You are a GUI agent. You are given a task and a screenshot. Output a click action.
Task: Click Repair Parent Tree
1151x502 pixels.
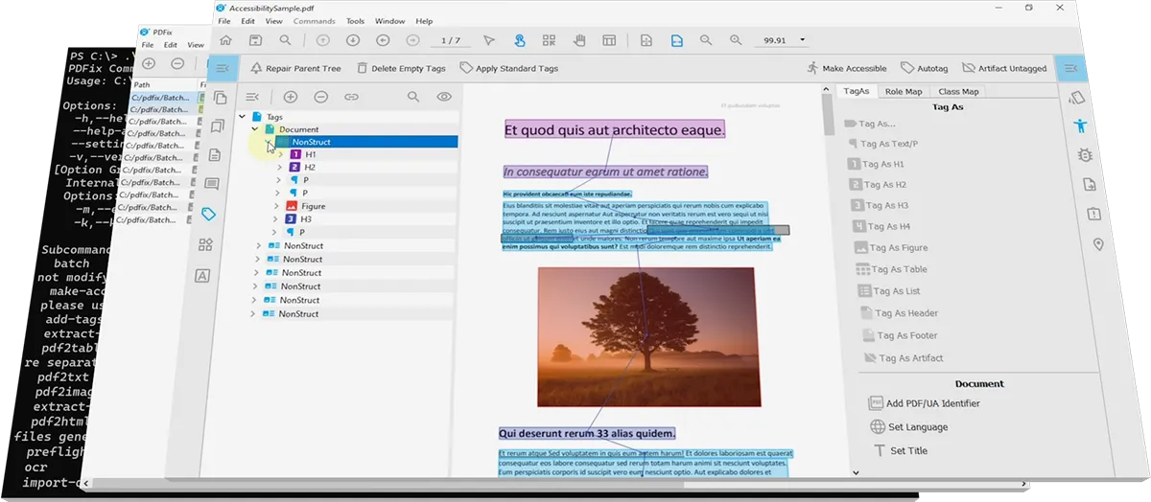coord(295,68)
